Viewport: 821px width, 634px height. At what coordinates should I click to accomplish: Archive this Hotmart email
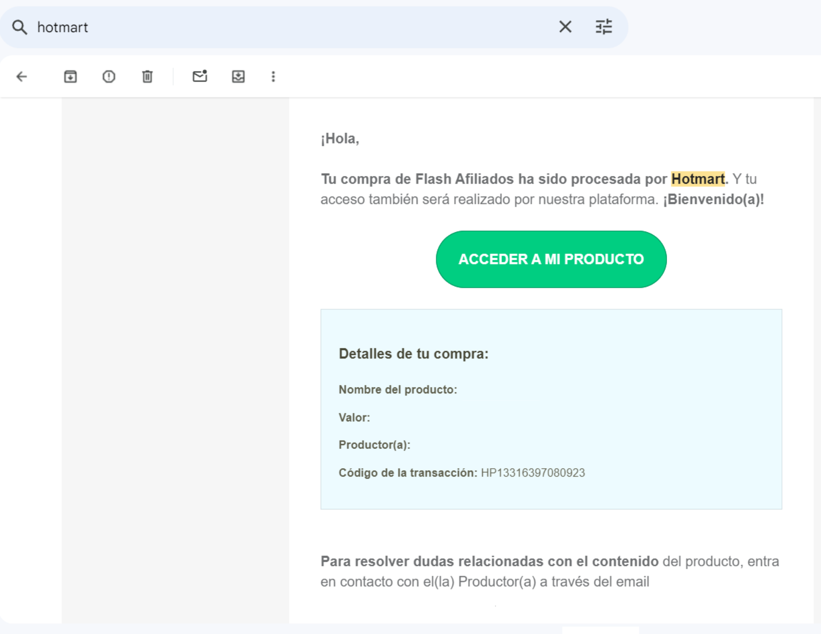pos(70,77)
